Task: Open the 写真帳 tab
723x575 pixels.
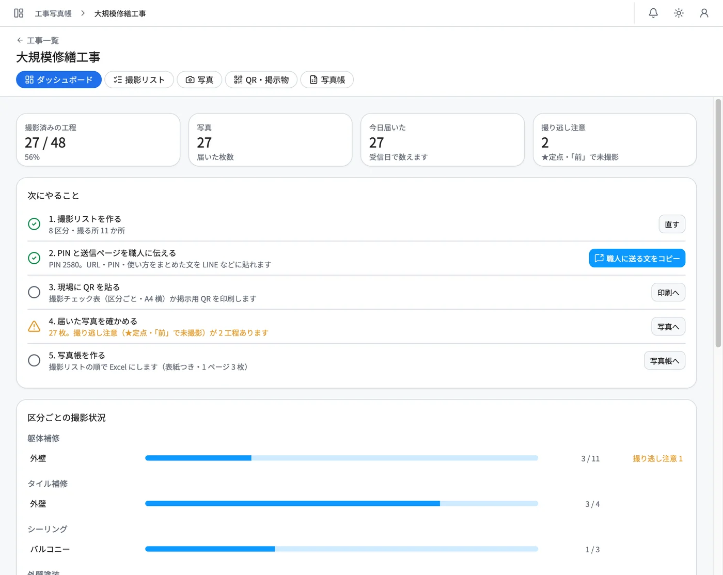Action: point(327,79)
